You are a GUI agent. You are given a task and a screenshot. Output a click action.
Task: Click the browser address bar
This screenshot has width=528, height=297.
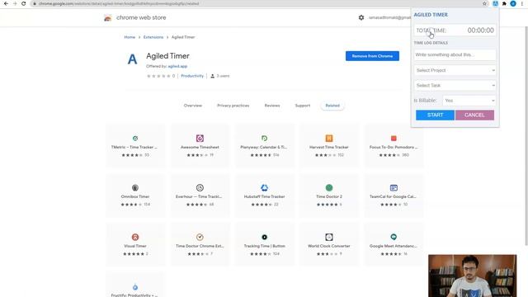[256, 3]
